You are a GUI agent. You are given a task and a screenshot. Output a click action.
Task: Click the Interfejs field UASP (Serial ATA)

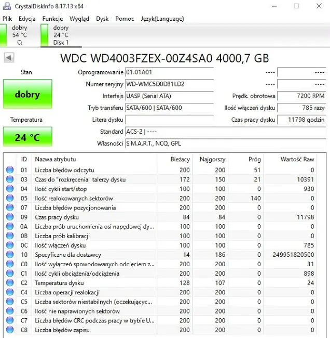click(x=169, y=96)
